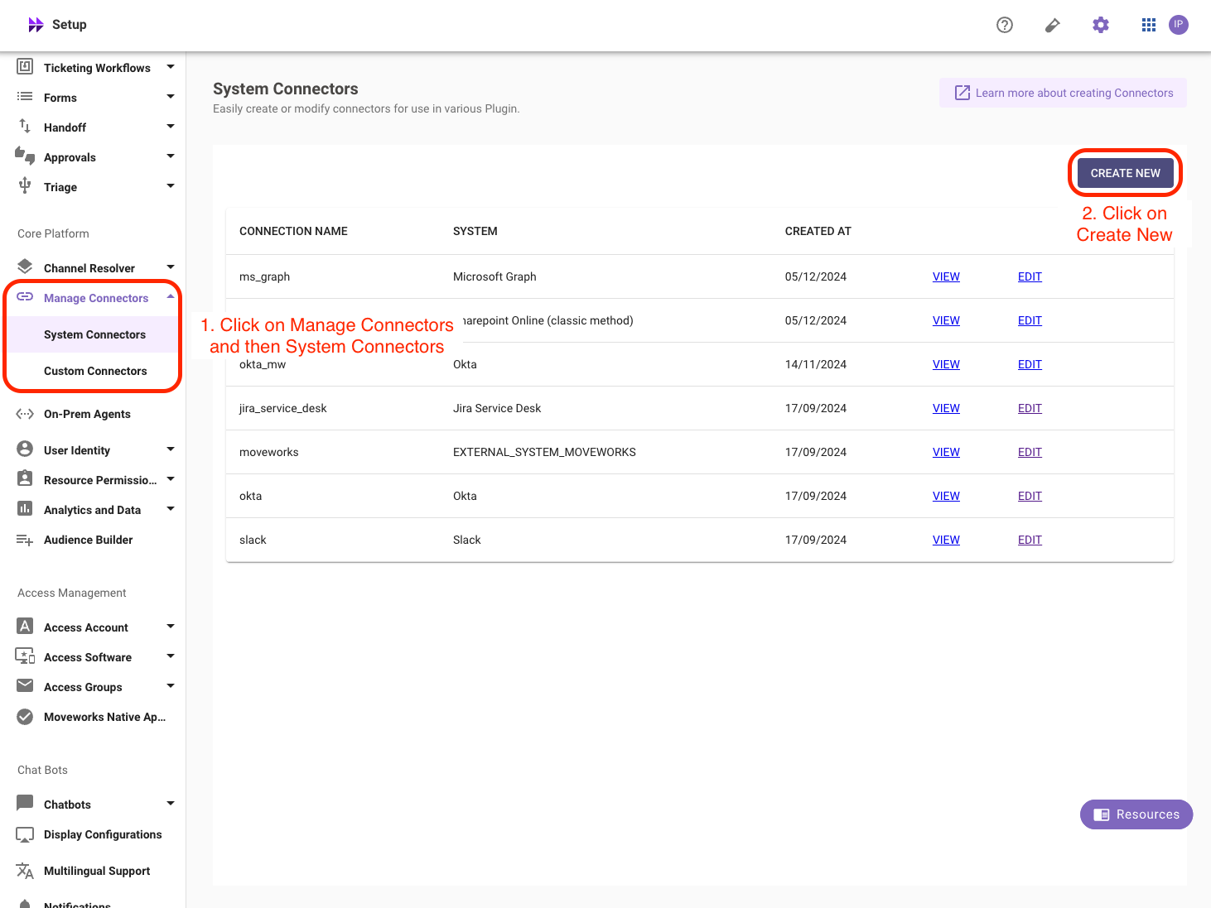Viewport: 1211px width, 908px height.
Task: Expand the Approvals dropdown arrow
Action: pos(171,156)
